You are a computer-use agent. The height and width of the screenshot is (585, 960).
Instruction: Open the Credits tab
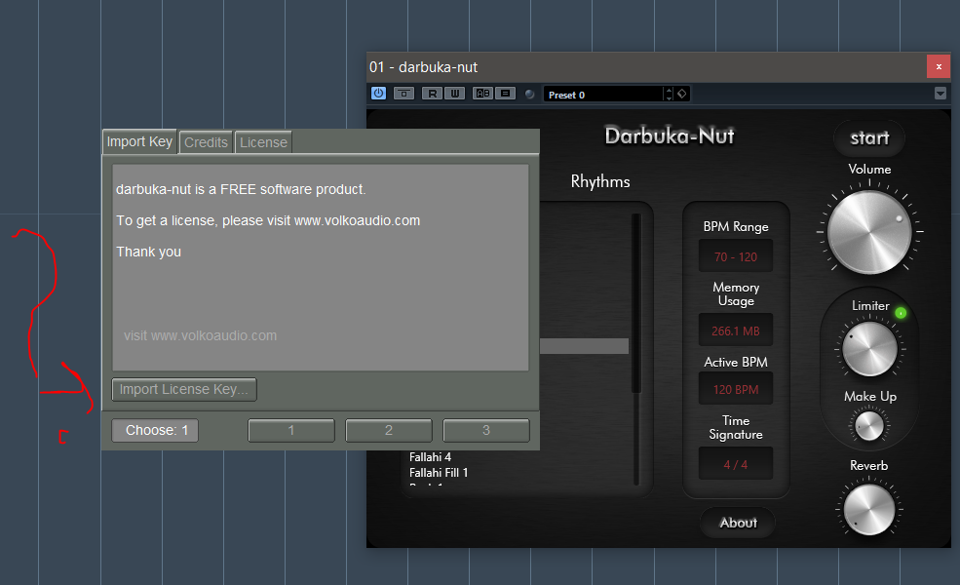tap(206, 142)
